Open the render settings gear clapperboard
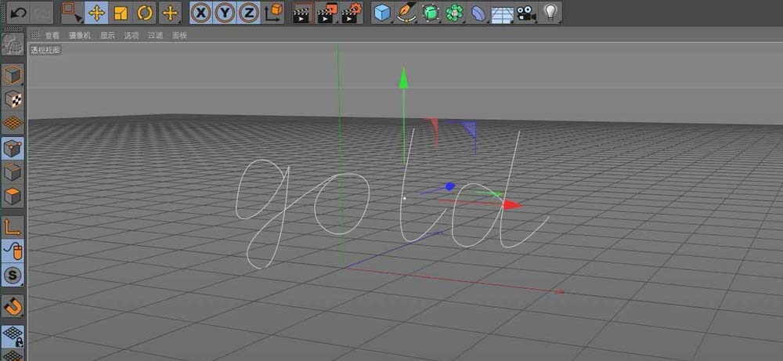 pyautogui.click(x=352, y=13)
